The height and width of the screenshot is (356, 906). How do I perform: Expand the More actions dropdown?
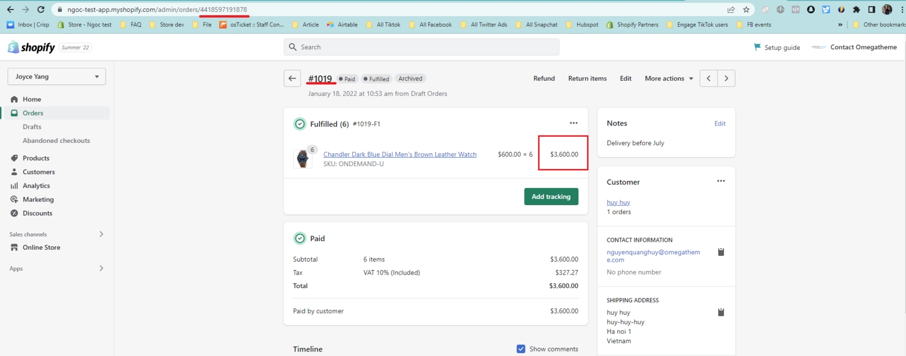(x=669, y=79)
